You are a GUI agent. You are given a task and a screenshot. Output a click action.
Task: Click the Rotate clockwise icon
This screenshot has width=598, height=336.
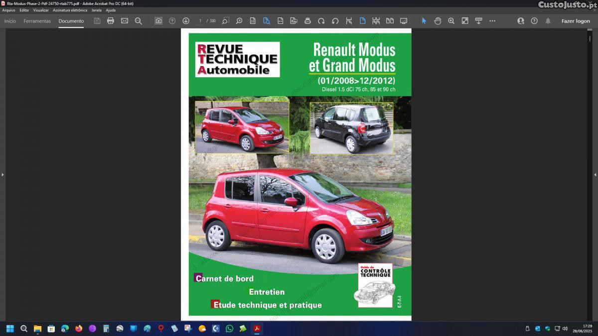(321, 21)
